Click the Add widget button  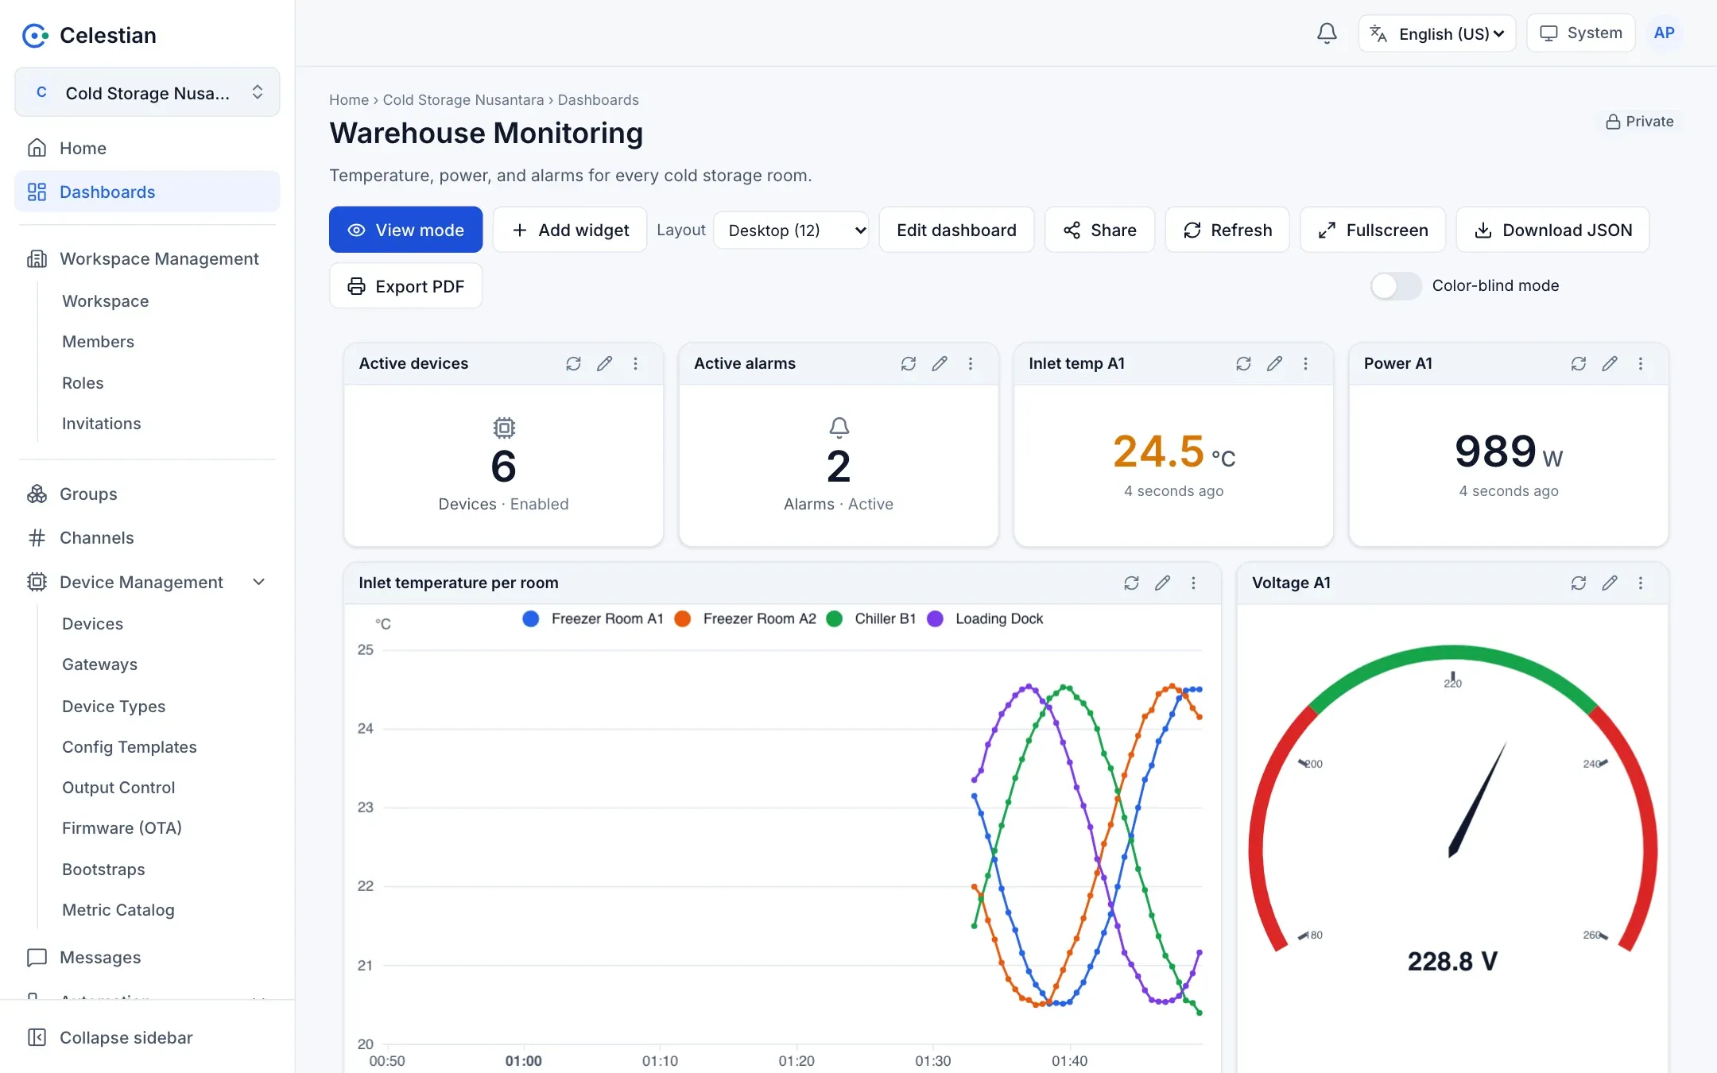(x=570, y=230)
